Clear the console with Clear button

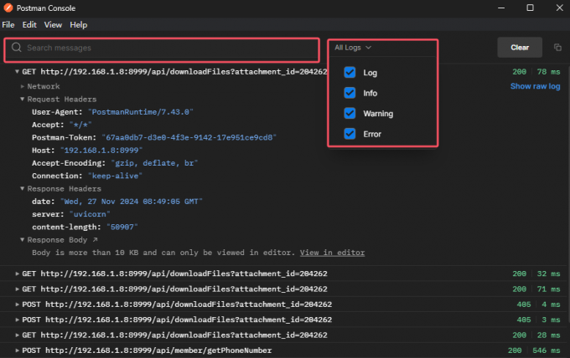point(520,48)
